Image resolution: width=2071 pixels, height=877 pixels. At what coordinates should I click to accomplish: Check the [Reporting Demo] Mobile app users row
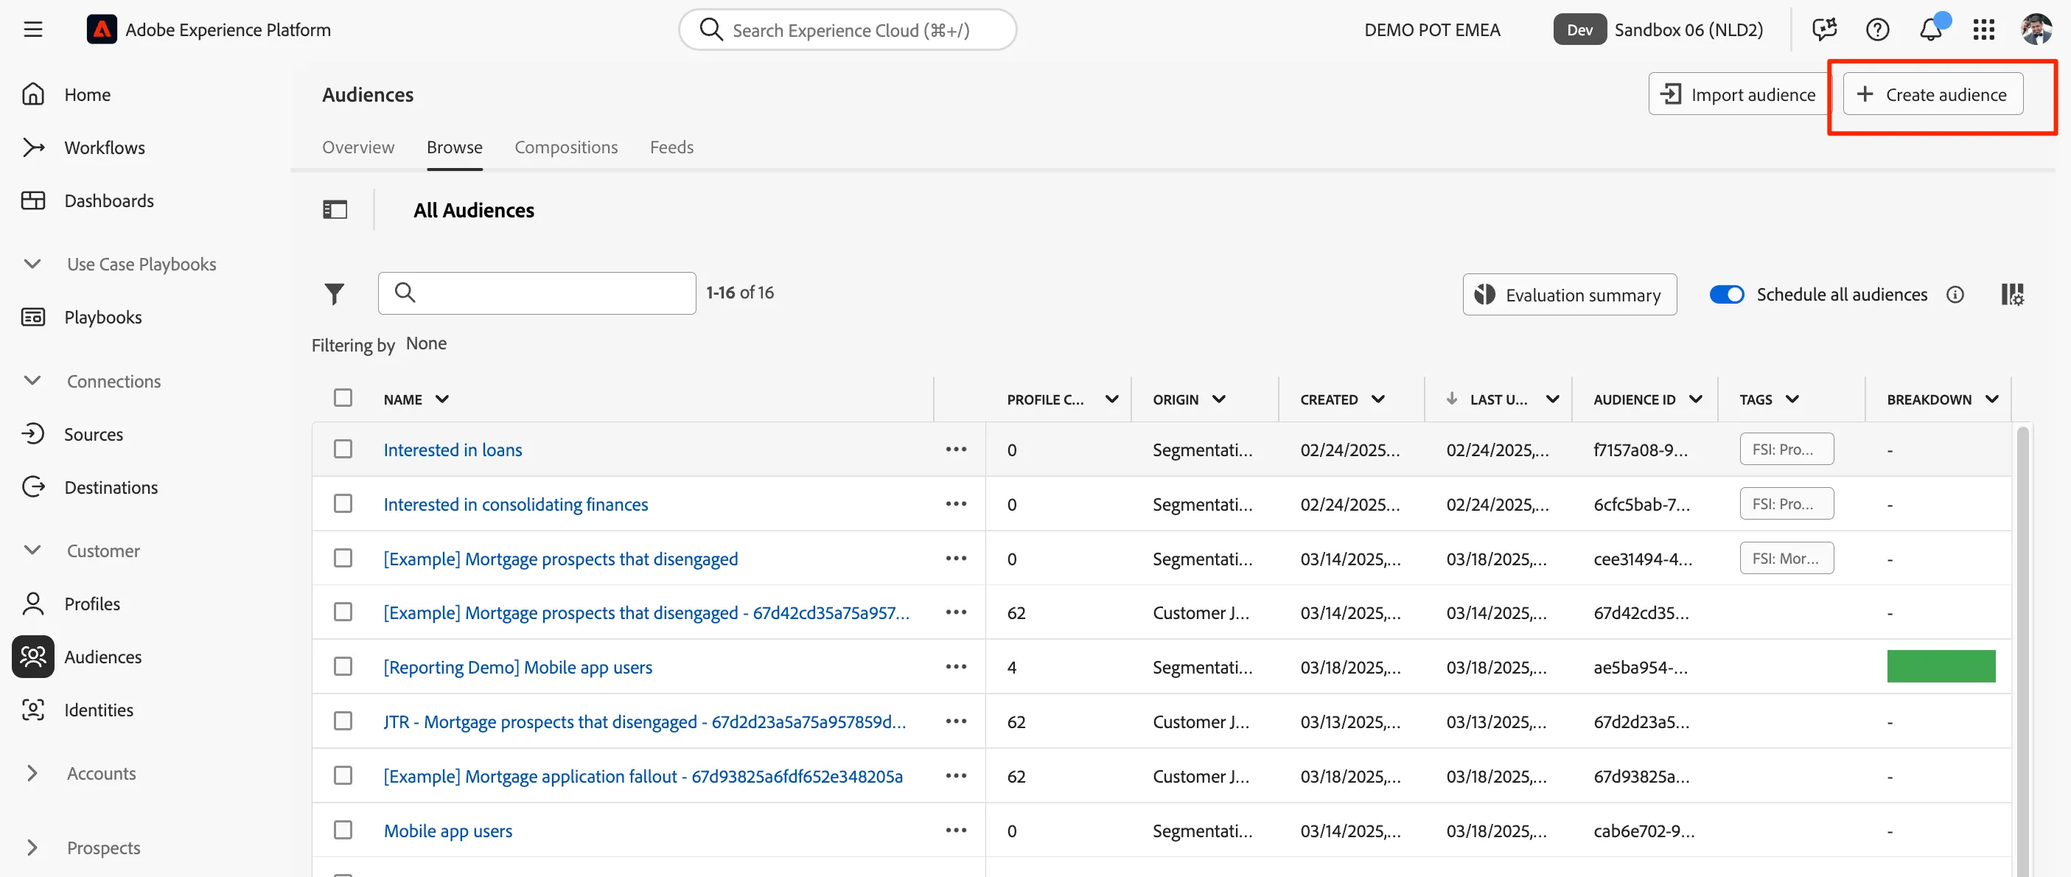click(x=343, y=666)
